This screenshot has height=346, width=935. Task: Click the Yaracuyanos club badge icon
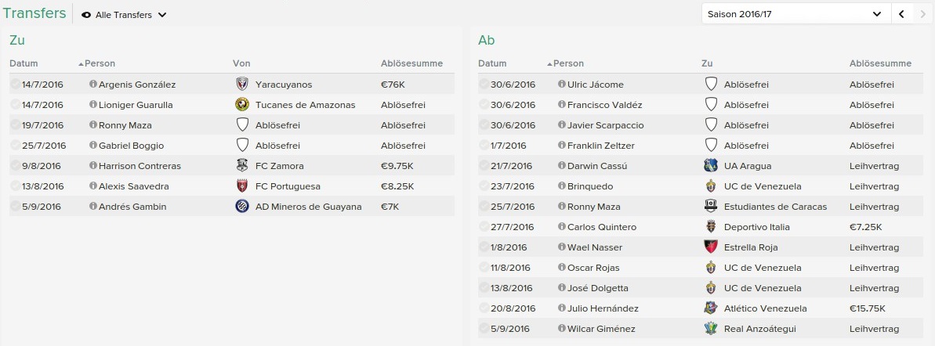tap(241, 85)
